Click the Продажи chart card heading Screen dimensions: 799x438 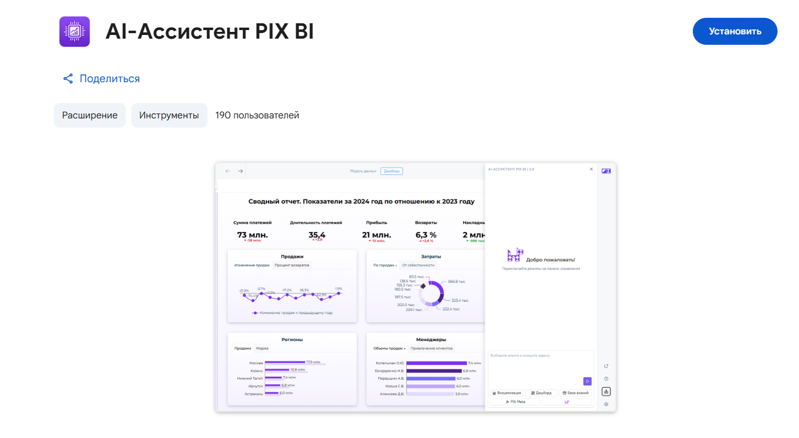(x=292, y=256)
